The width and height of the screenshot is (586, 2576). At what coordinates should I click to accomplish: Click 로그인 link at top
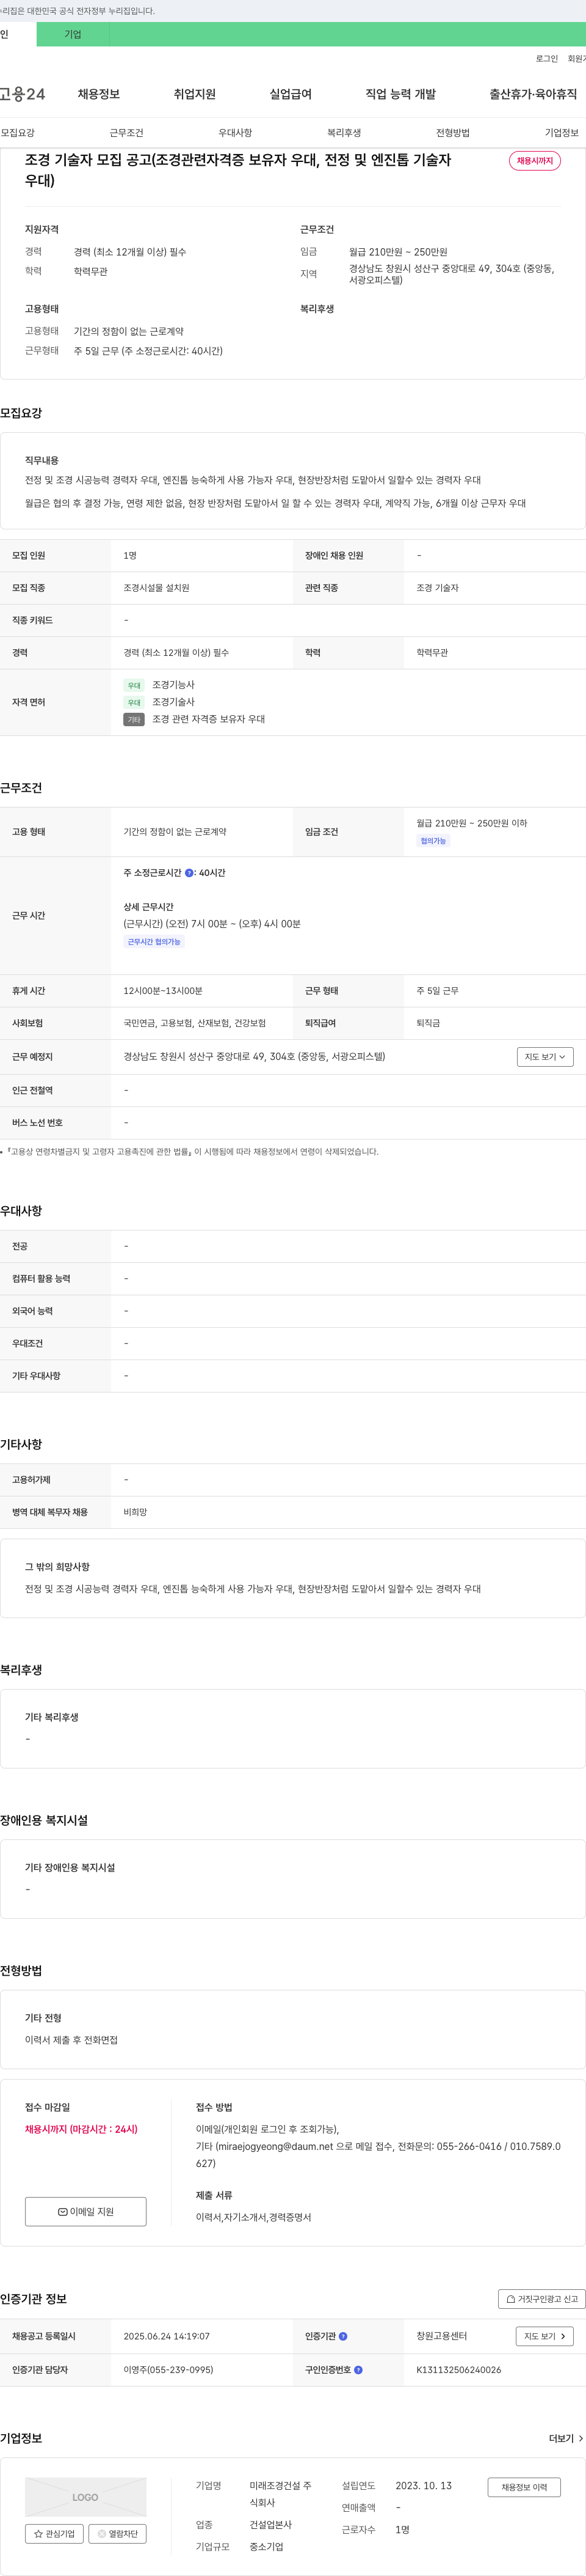(x=547, y=59)
